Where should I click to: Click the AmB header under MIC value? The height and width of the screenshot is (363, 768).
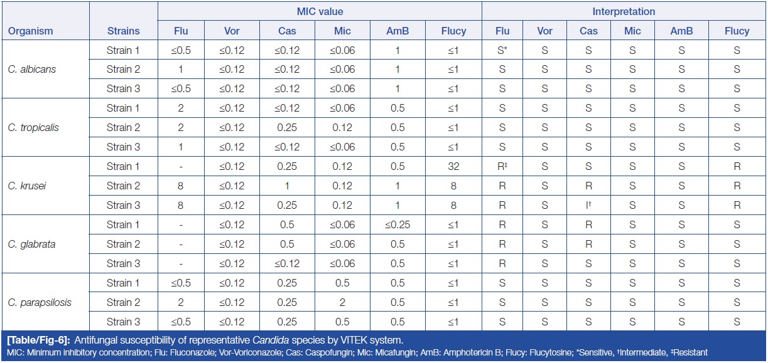click(x=398, y=31)
